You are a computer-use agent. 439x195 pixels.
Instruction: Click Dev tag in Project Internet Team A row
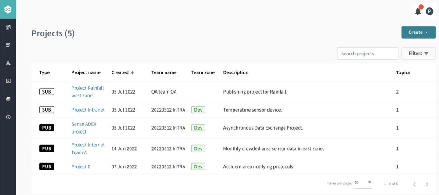tap(198, 148)
